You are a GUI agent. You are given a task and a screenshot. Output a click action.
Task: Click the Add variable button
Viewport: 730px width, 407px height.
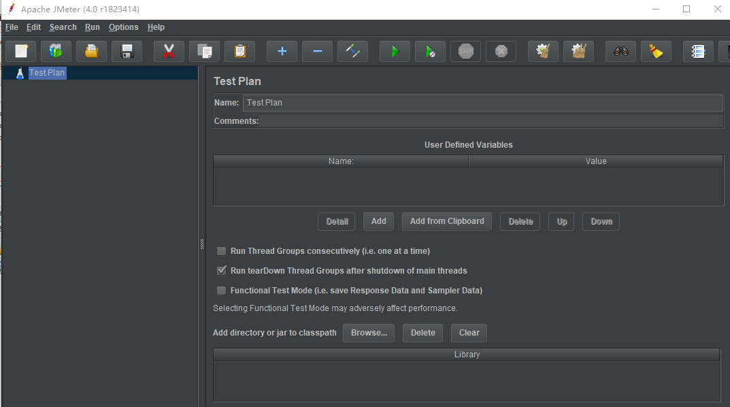(378, 222)
